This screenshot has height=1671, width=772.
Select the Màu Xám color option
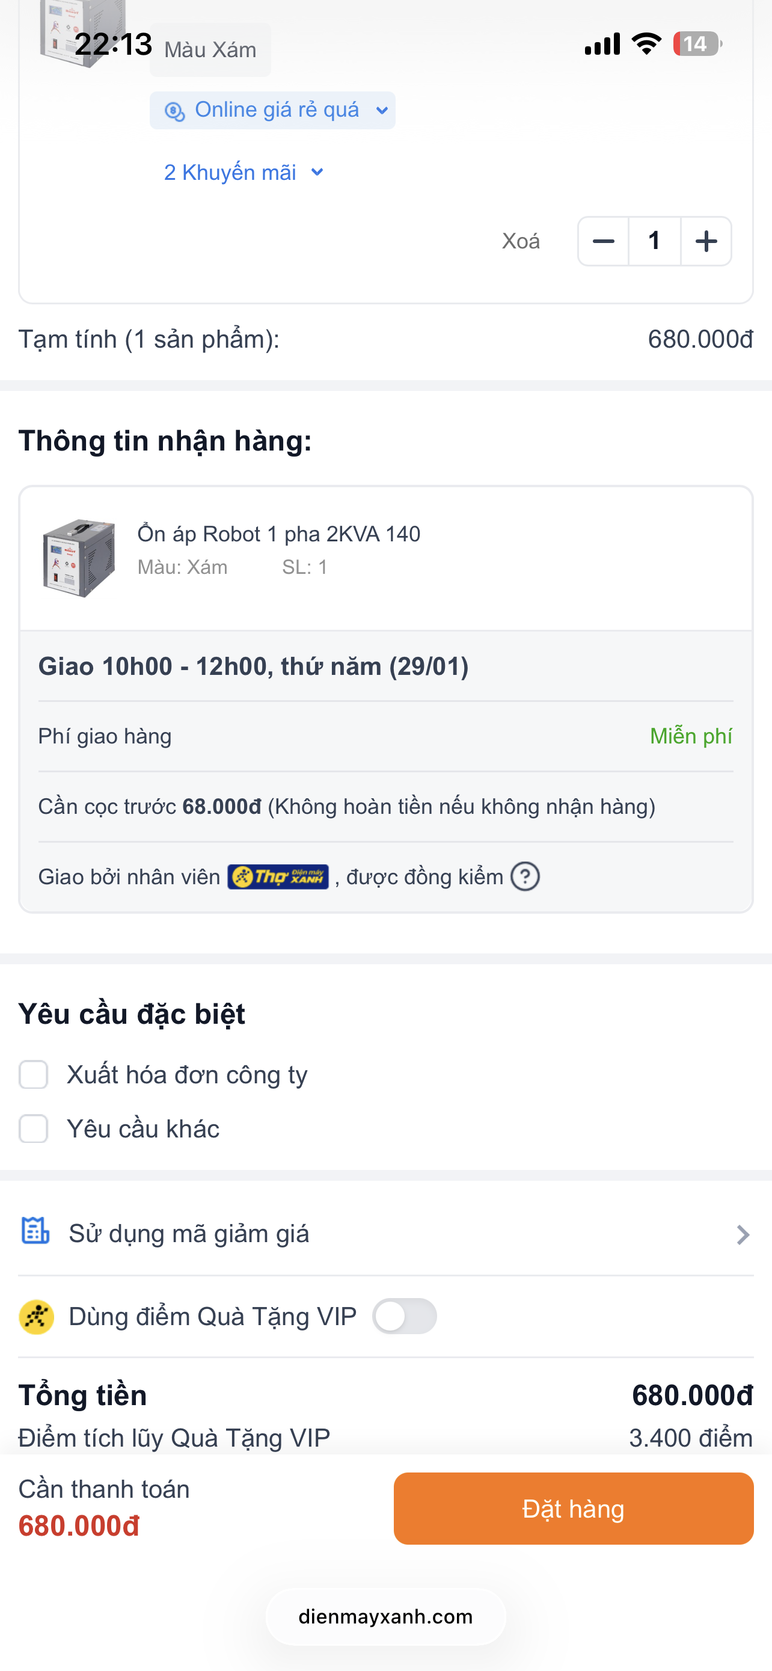[210, 50]
